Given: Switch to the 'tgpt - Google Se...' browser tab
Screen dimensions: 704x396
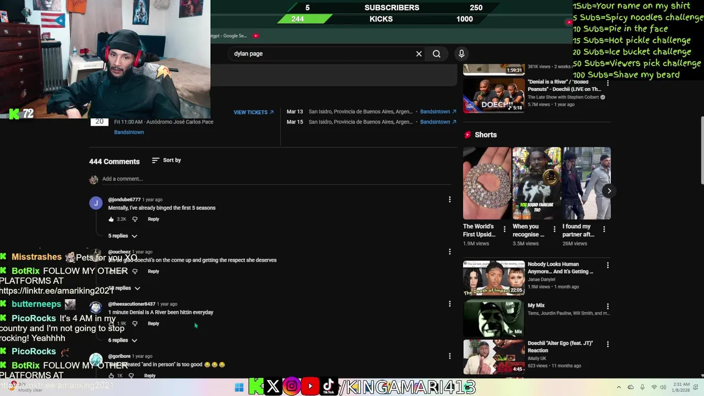Looking at the screenshot, I should (x=228, y=36).
